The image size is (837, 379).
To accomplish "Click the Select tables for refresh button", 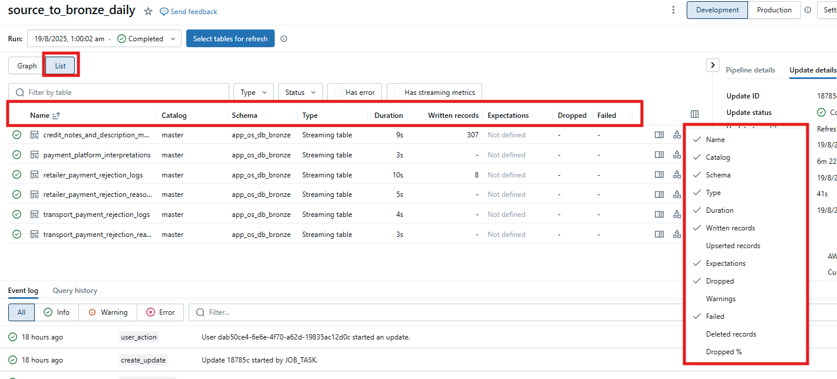I will pos(230,38).
